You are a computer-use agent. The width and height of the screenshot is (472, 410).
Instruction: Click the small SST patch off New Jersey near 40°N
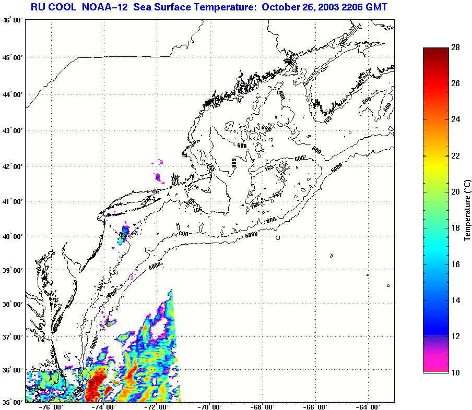123,235
